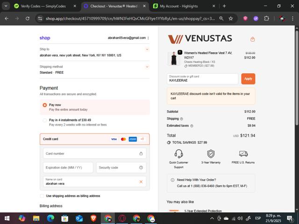Viewport: 299px width, 224px height.
Task: Check Use shipping address as billing address
Action: point(42,196)
